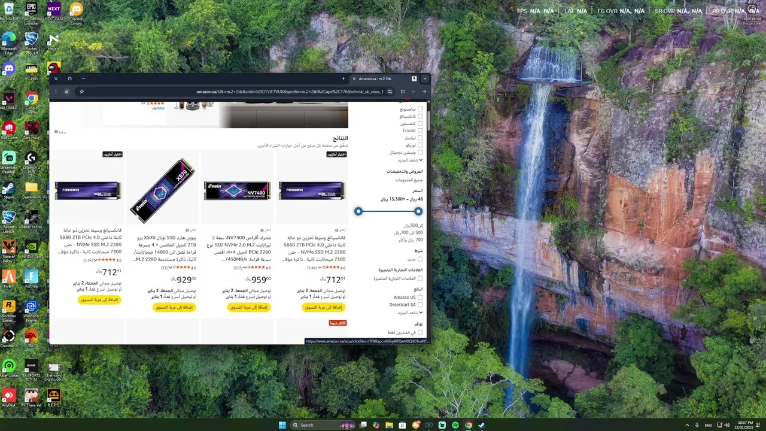
Task: Check the سامسونج brand filter
Action: [420, 109]
